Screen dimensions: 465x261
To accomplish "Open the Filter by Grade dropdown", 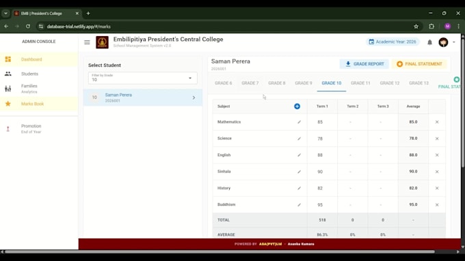I will coord(143,78).
